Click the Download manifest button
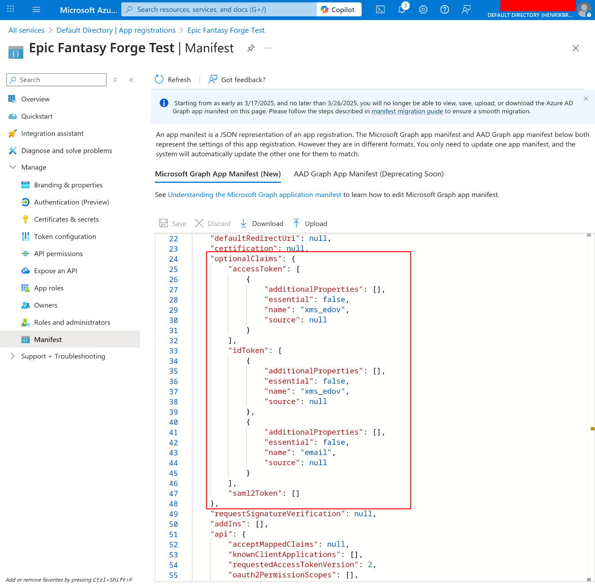 261,223
